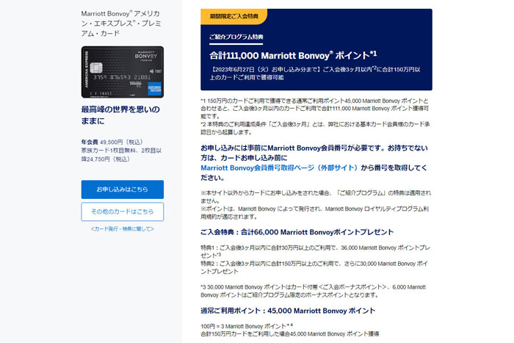Screen dimensions: 514x343
Task: Click the *3 30,000 Marriott Bonvoy footnote
Action: pos(313,291)
